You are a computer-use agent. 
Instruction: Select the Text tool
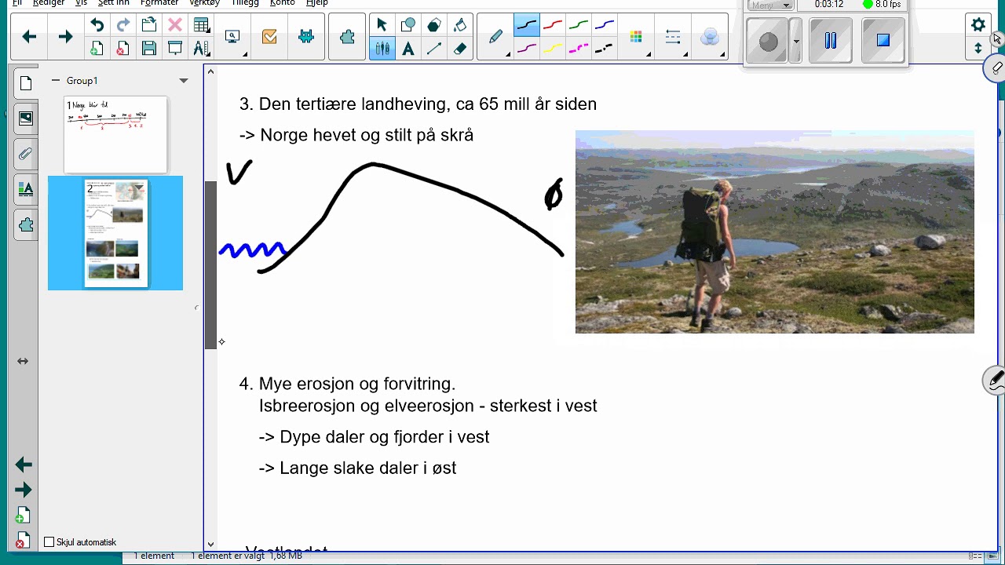click(408, 49)
